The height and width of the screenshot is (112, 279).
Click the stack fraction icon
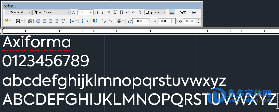[140, 12]
